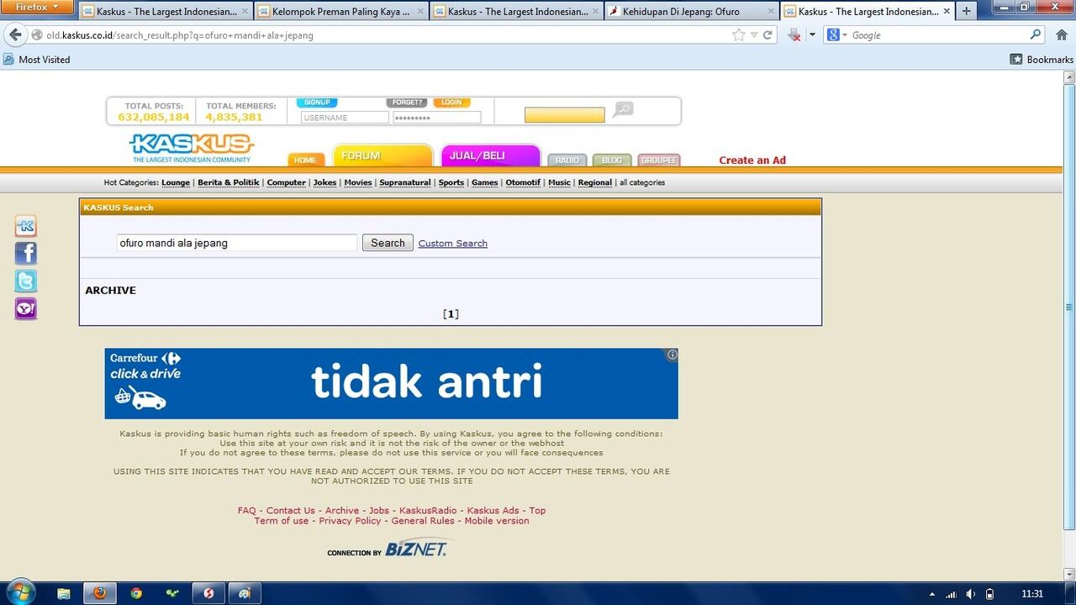Open the Lounge hot category link

pyautogui.click(x=176, y=183)
